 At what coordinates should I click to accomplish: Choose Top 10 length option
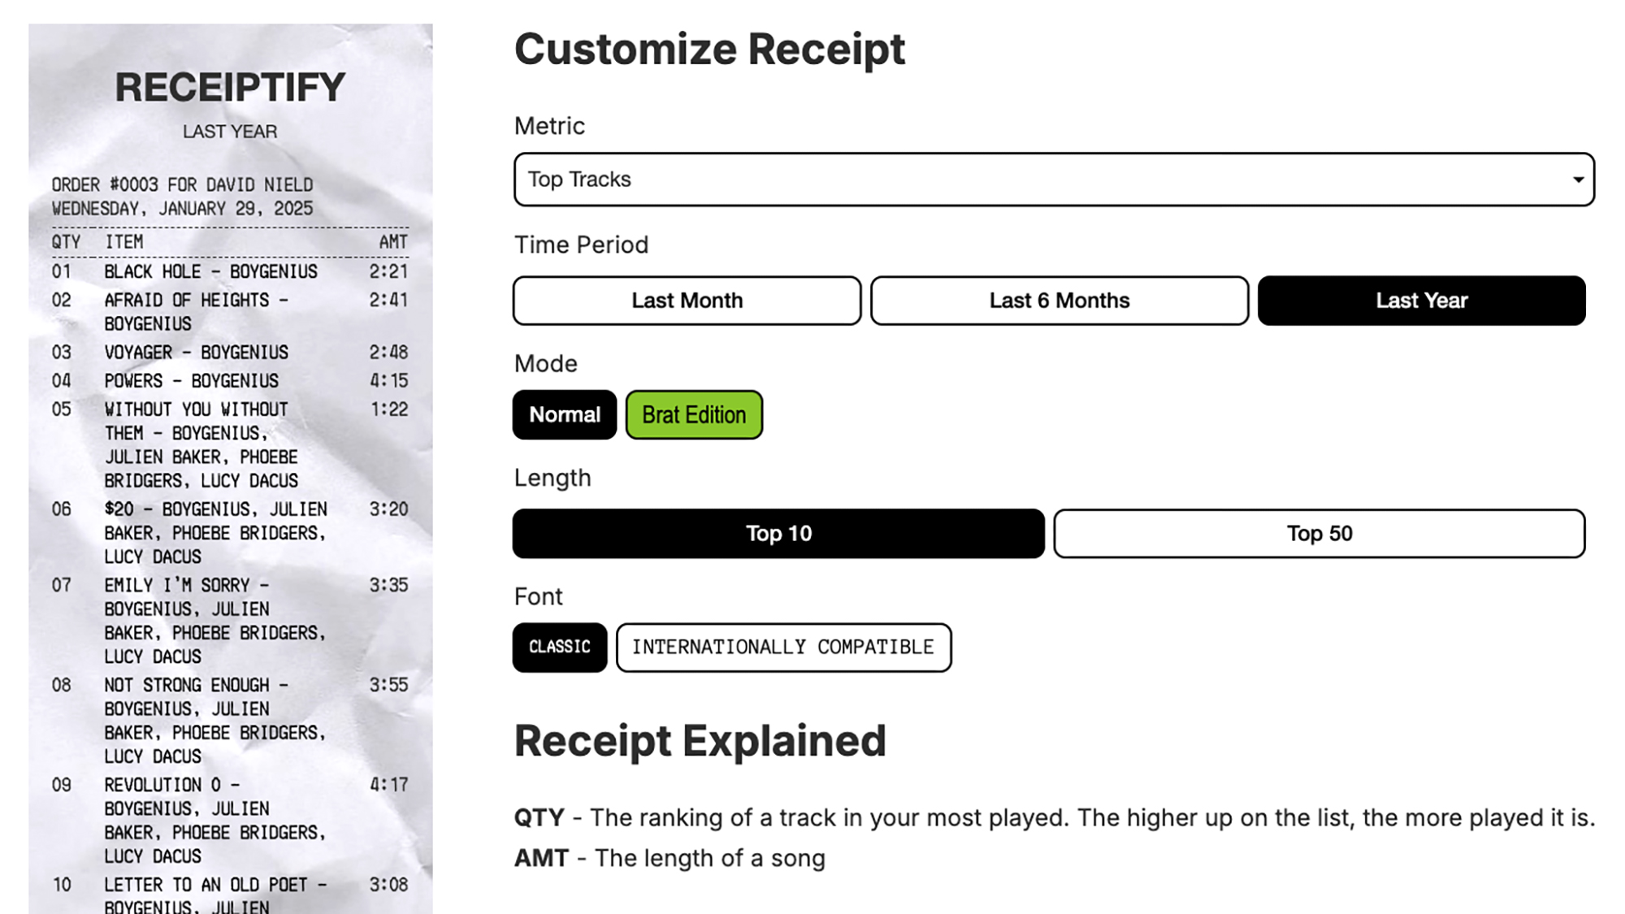pos(779,534)
